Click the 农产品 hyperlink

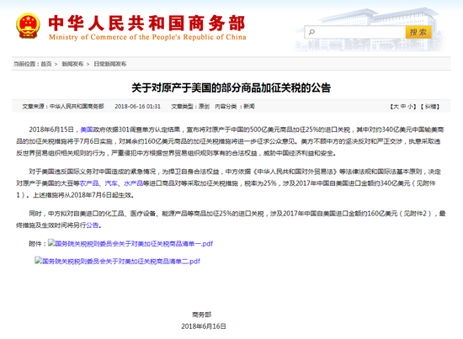89,183
